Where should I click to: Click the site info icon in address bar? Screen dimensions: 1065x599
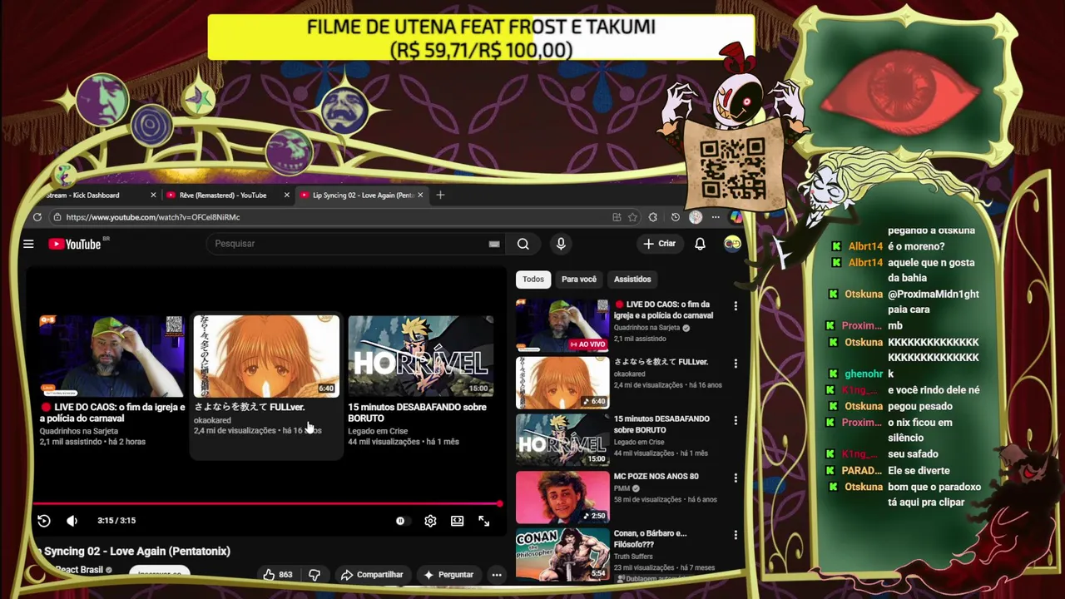[57, 217]
